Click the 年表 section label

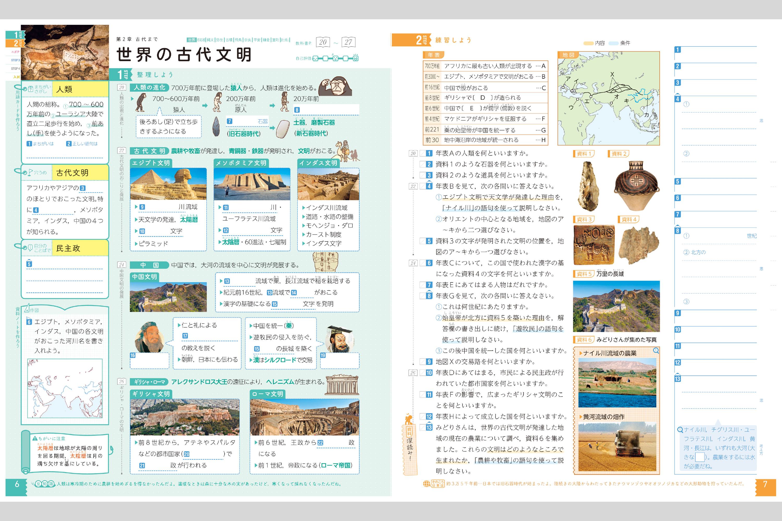[x=433, y=55]
